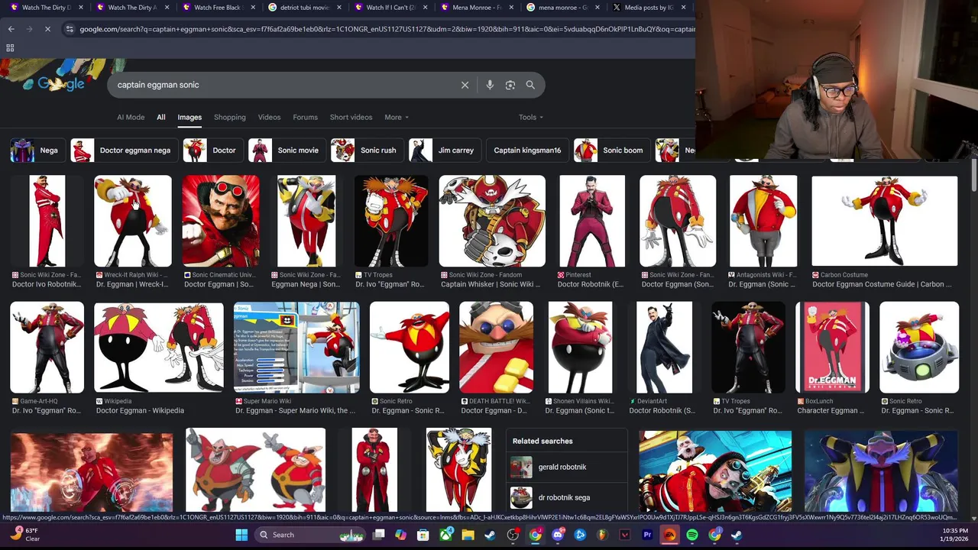Open File Explorer from the taskbar
978x550 pixels.
click(x=468, y=535)
